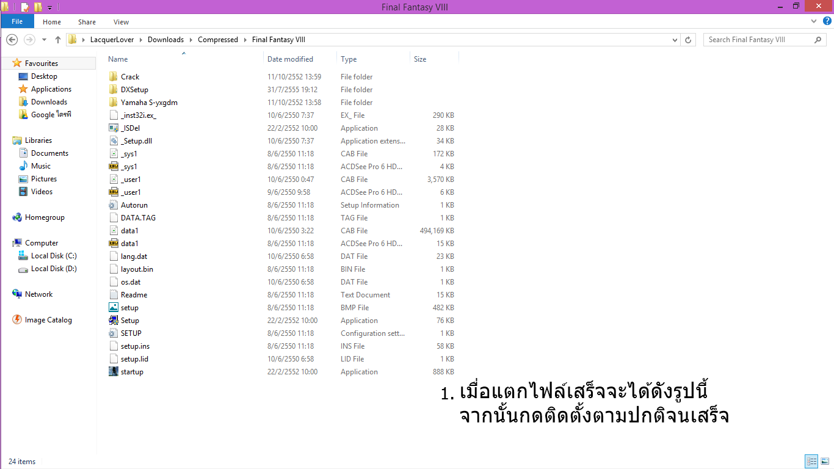The height and width of the screenshot is (469, 834).
Task: Click the 494,169 KB size value
Action: click(x=437, y=231)
